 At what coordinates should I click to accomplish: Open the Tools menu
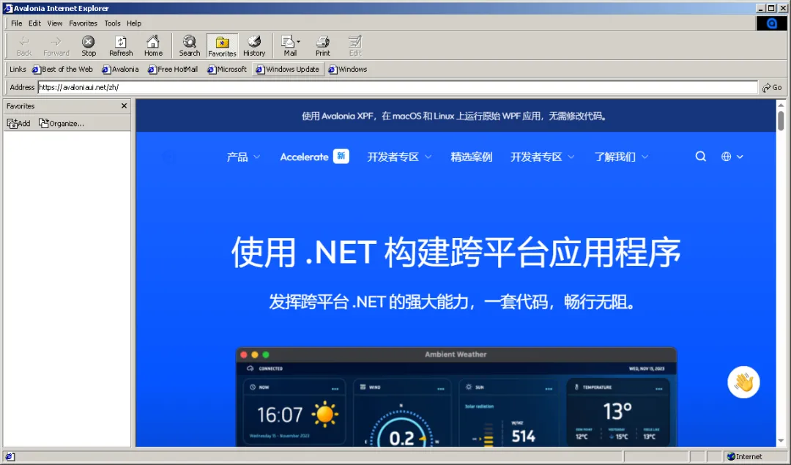pos(112,23)
